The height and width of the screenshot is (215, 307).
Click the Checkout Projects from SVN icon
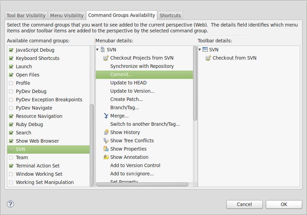coord(106,58)
